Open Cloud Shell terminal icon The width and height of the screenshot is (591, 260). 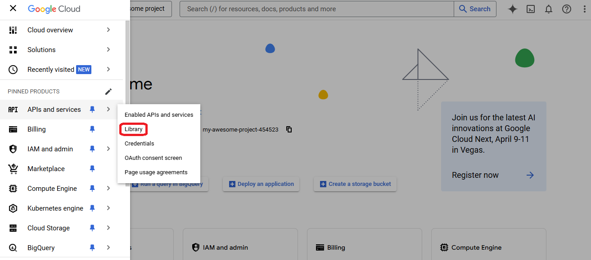(531, 9)
